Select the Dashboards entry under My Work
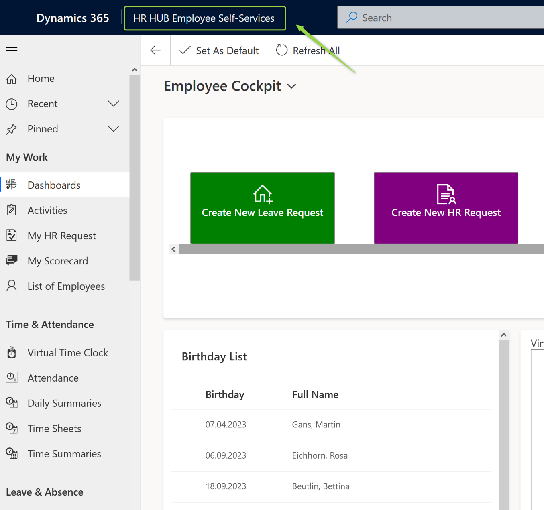 [54, 185]
